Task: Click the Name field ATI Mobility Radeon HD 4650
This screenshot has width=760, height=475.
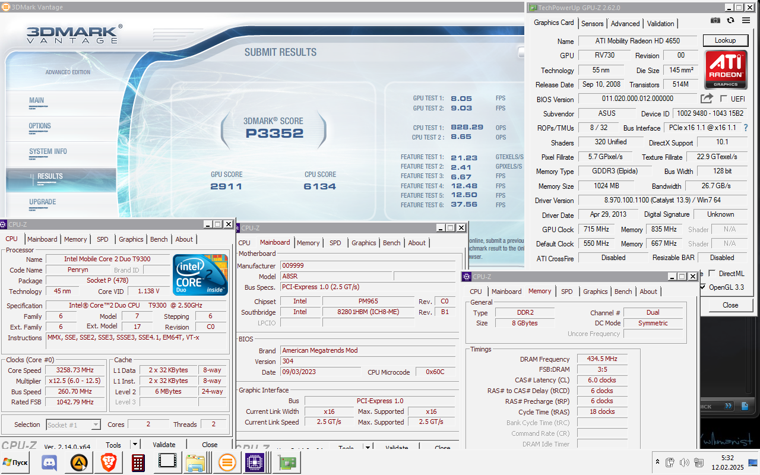Action: tap(638, 41)
